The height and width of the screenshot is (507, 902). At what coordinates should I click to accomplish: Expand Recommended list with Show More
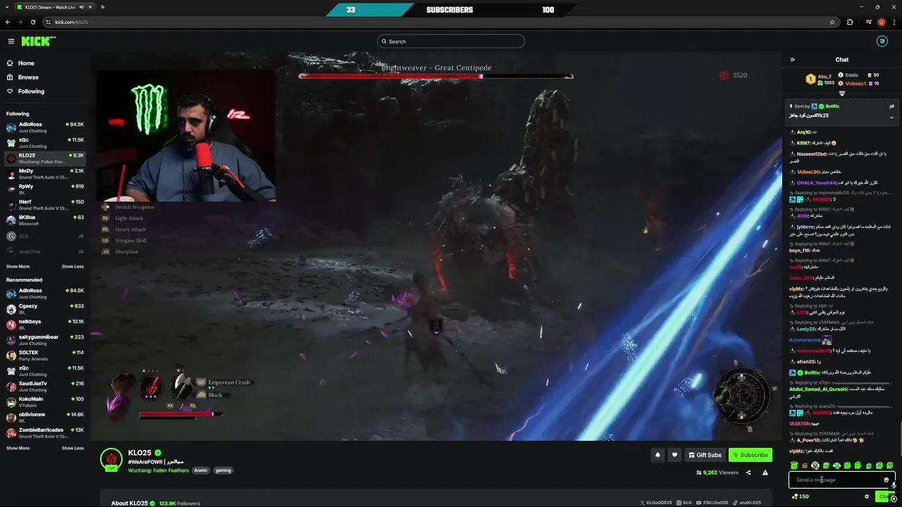pos(18,449)
